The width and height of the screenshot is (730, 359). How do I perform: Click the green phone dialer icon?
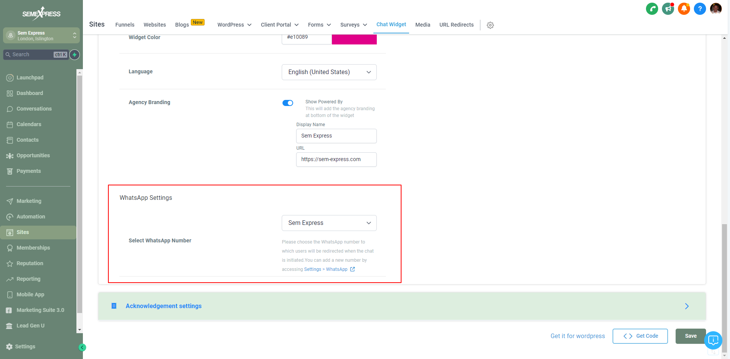click(652, 9)
